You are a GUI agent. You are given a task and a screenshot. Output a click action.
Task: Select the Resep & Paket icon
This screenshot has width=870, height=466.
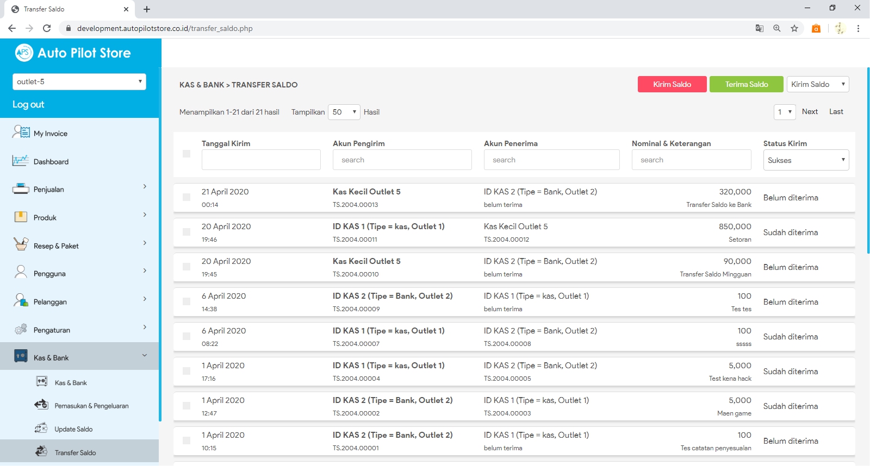click(x=21, y=244)
